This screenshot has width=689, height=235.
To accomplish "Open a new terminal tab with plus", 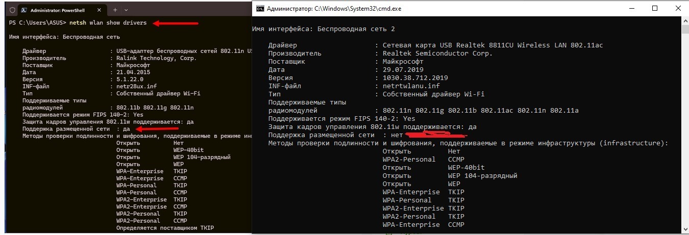I will click(115, 10).
